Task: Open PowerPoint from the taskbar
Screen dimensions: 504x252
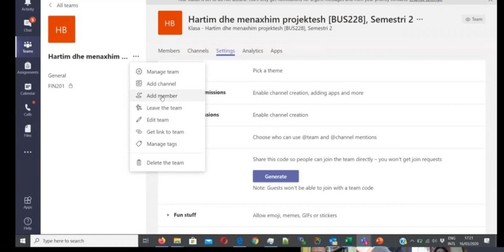Action: coord(379,241)
